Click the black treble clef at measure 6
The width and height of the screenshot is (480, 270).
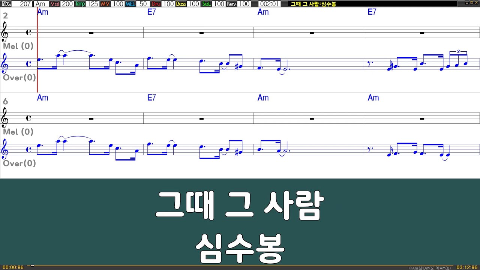[5, 118]
